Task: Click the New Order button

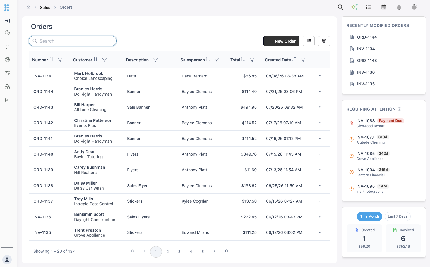Action: tap(281, 41)
